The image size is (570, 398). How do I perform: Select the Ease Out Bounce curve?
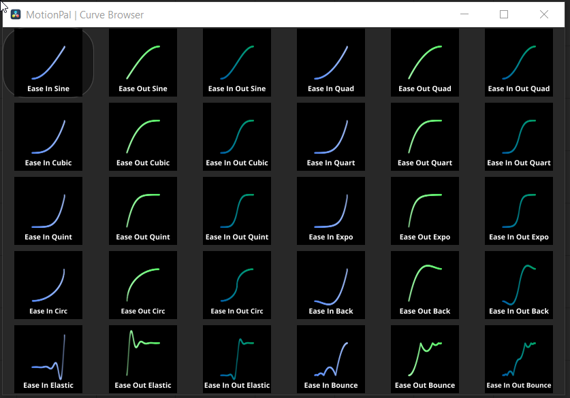point(425,359)
